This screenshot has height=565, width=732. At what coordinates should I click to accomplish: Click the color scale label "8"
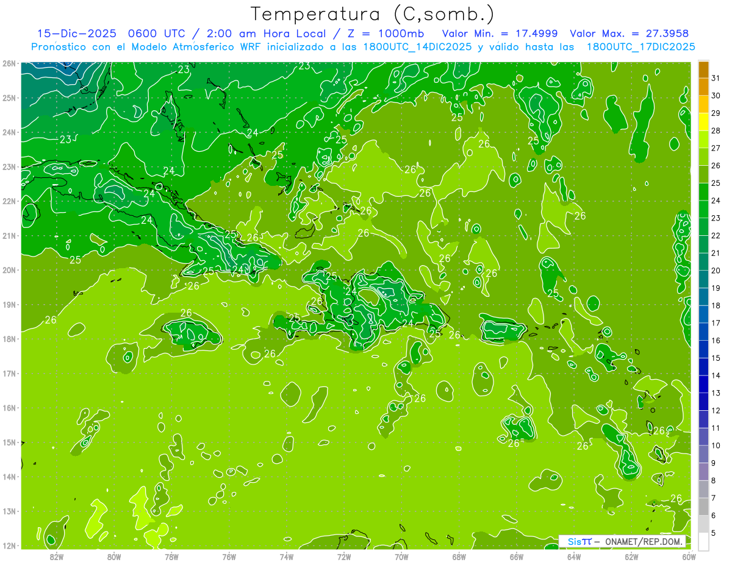714,480
